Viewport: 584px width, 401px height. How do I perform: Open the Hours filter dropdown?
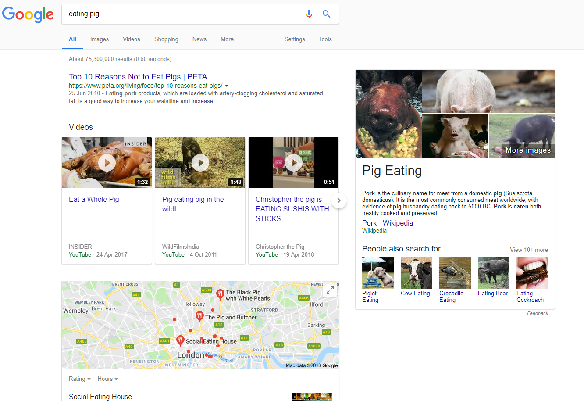click(x=107, y=379)
